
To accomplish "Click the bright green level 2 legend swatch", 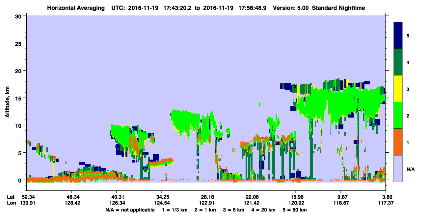I will 398,115.
